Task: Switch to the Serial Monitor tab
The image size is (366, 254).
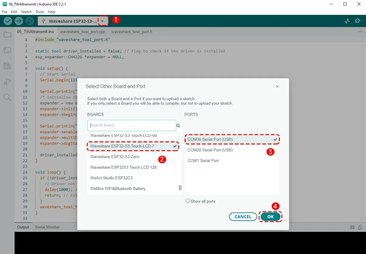Action: click(47, 227)
